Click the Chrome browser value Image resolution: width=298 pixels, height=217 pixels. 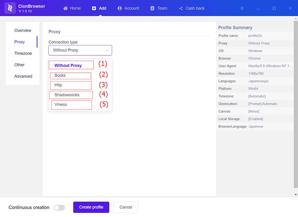pyautogui.click(x=254, y=58)
